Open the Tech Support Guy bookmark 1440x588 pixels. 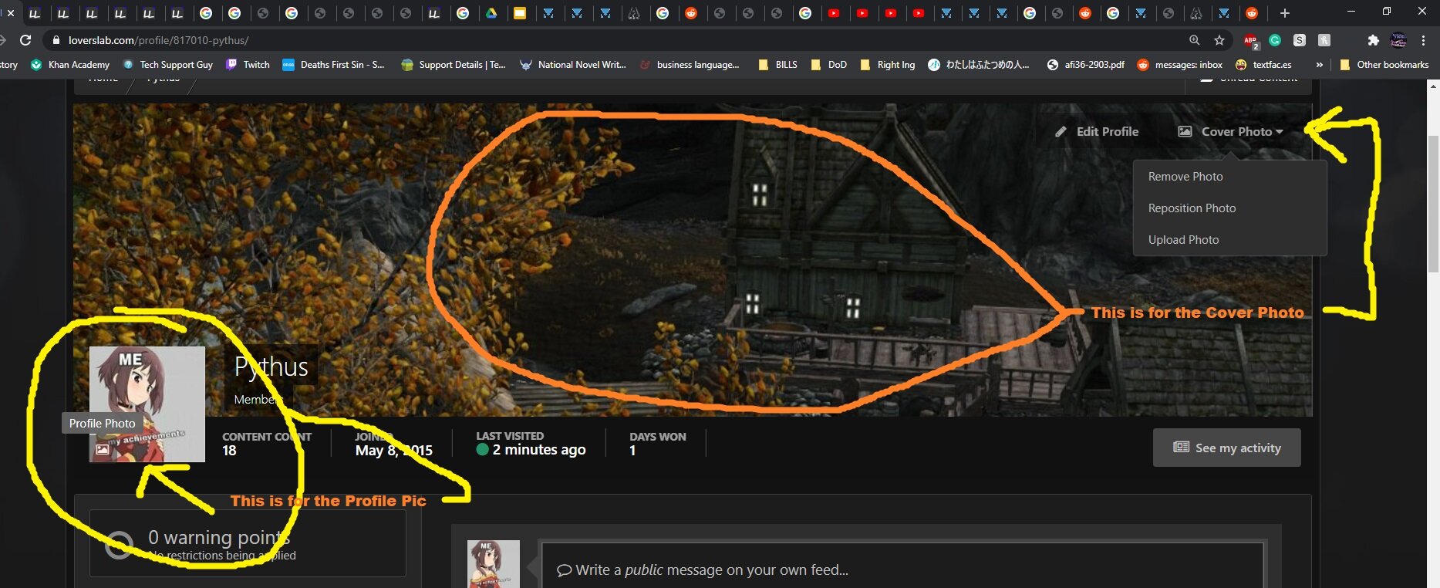point(167,65)
